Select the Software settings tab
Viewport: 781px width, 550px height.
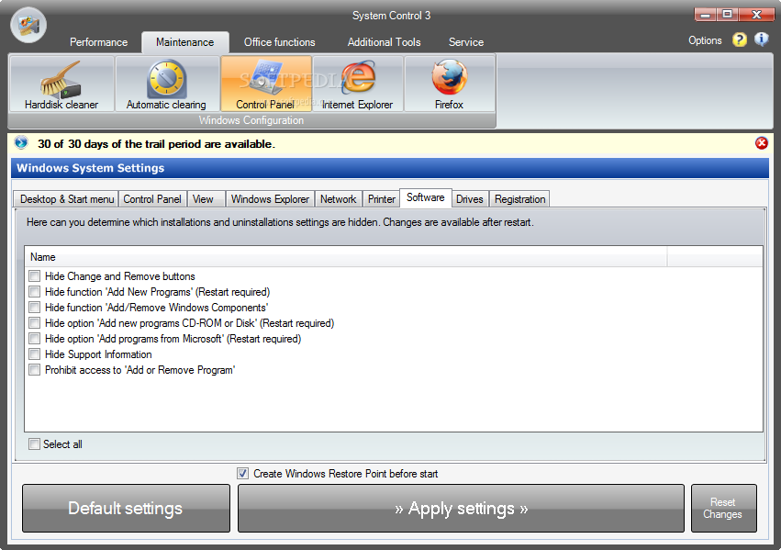point(426,197)
